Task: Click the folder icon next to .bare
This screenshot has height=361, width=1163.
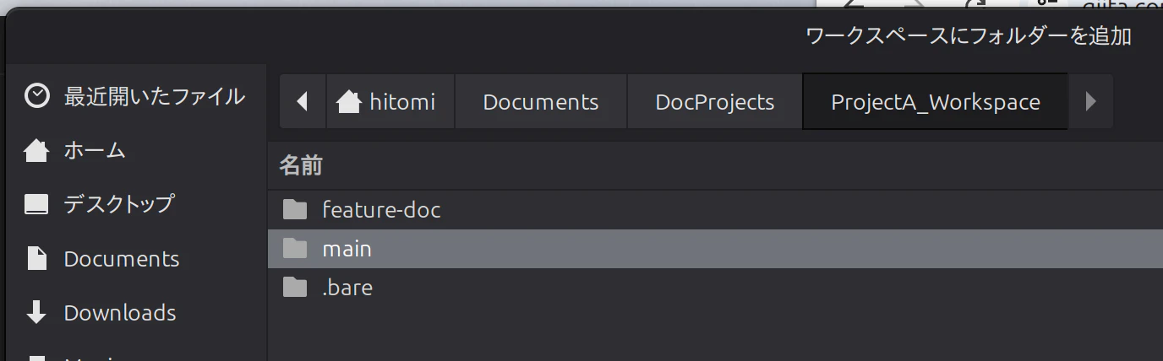Action: tap(294, 288)
